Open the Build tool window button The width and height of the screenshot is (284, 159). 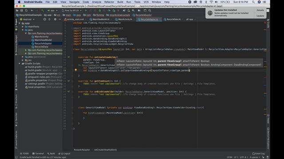(x=51, y=154)
